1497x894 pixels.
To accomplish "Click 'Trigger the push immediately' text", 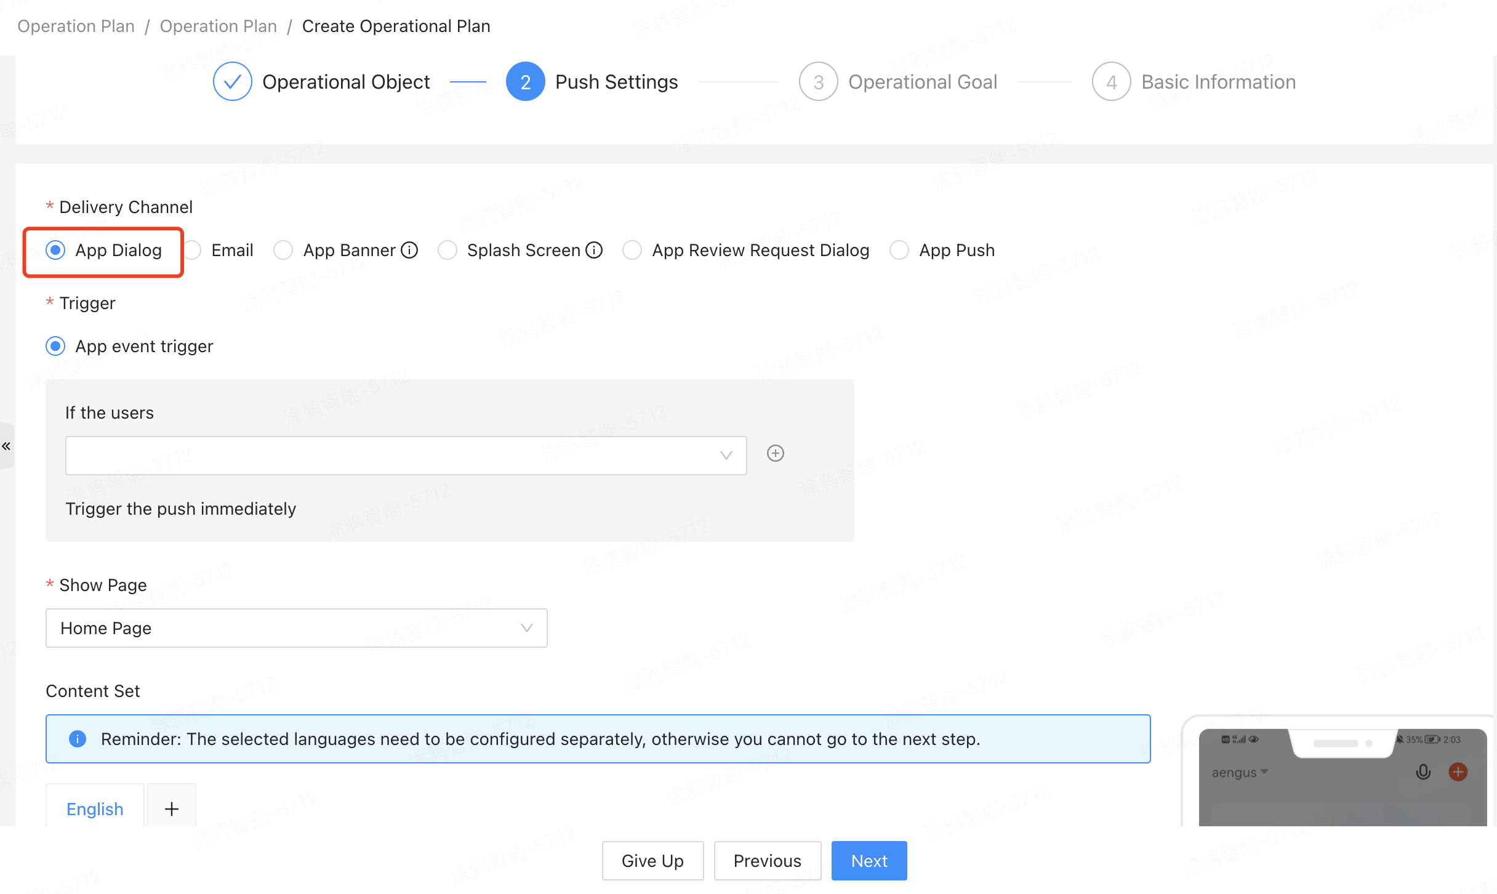I will (180, 509).
